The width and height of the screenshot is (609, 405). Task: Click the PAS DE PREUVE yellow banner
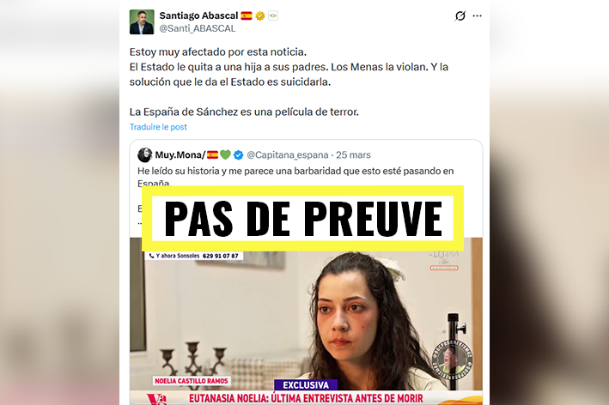coord(302,219)
